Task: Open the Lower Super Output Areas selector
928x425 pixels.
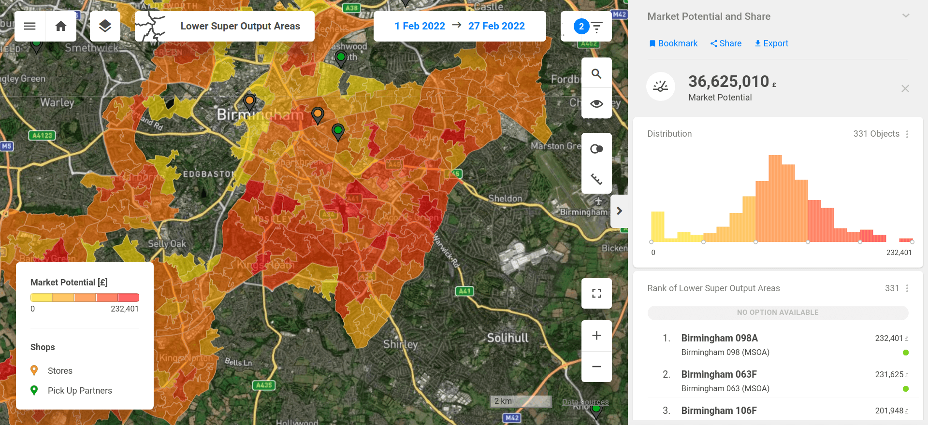Action: click(x=240, y=26)
